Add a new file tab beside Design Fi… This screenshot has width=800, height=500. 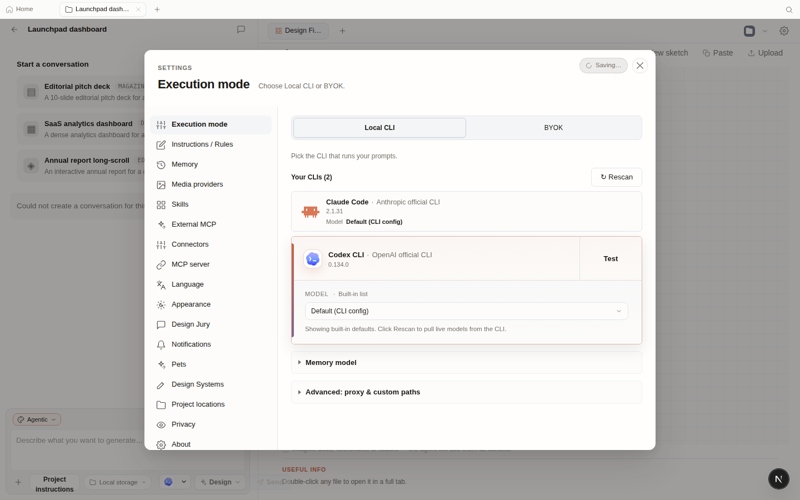[x=342, y=31]
